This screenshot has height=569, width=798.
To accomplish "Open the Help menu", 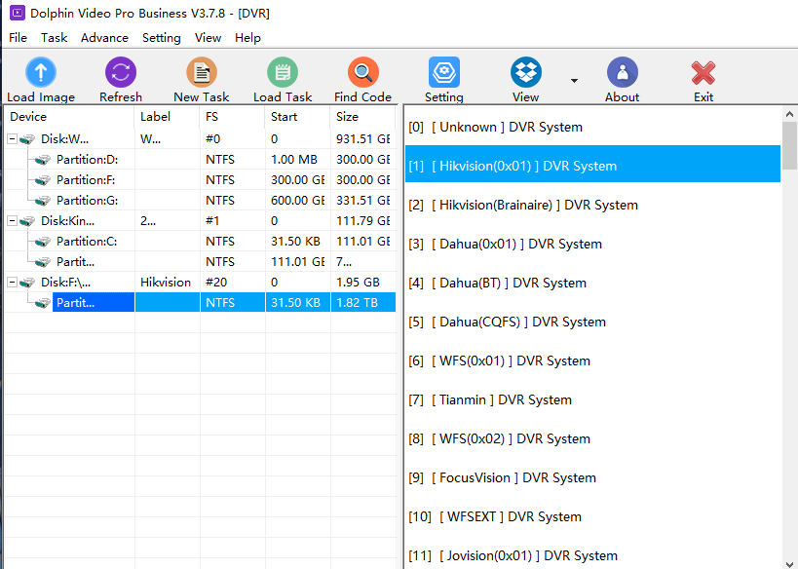I will 247,38.
